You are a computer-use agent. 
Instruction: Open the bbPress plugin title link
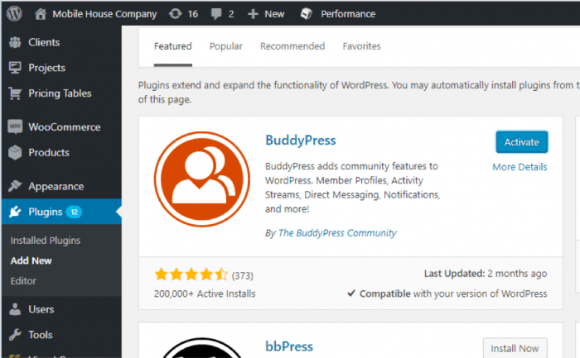coord(289,346)
